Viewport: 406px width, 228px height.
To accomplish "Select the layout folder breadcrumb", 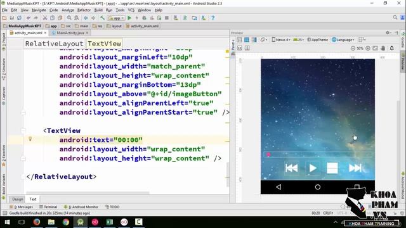I will (x=114, y=26).
